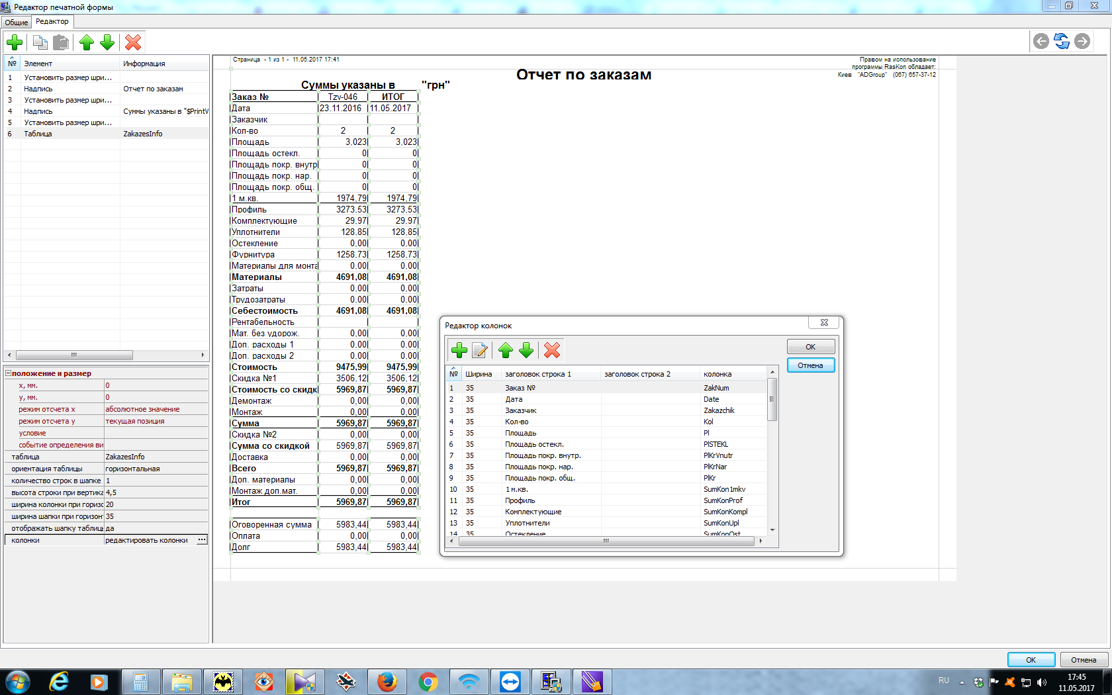Add column in column editor dialog
This screenshot has width=1112, height=695.
pyautogui.click(x=459, y=350)
